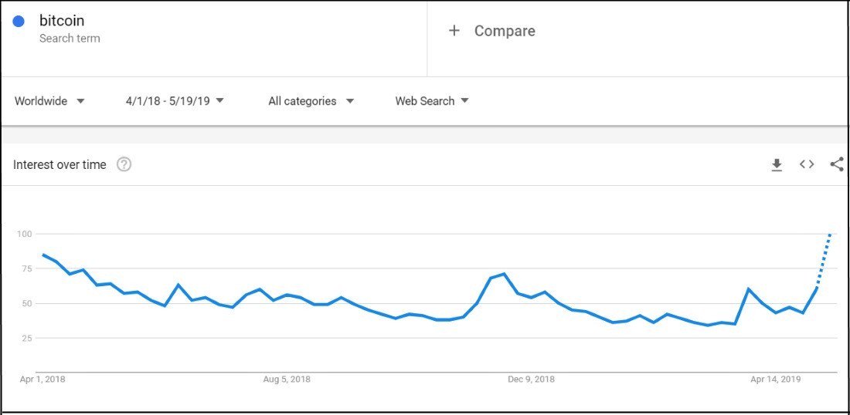Click the blue bitcoin color dot
The image size is (850, 415).
pos(19,22)
